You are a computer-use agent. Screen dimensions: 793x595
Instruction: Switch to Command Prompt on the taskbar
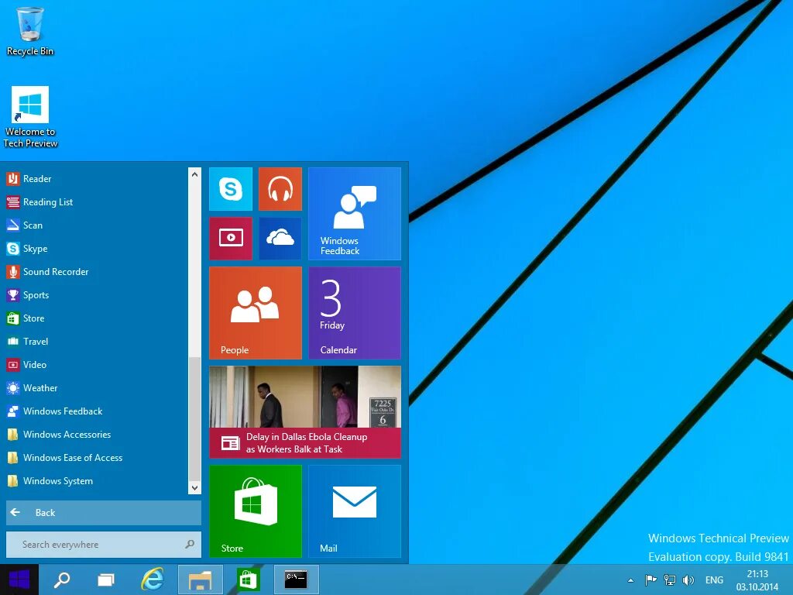coord(296,580)
